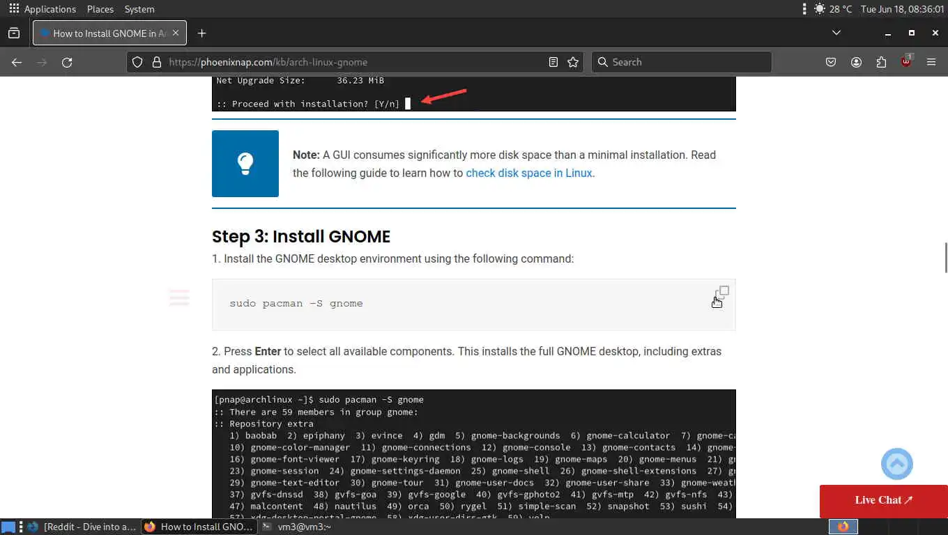
Task: Click the lightbulb Note icon
Action: pyautogui.click(x=245, y=164)
